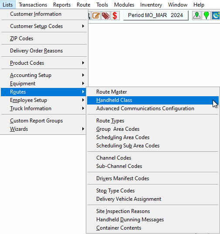Image resolution: width=220 pixels, height=234 pixels.
Task: Click the moon and stars icon
Action: tap(216, 15)
